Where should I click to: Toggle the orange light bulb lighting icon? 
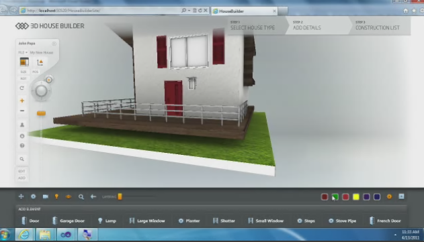tap(56, 196)
